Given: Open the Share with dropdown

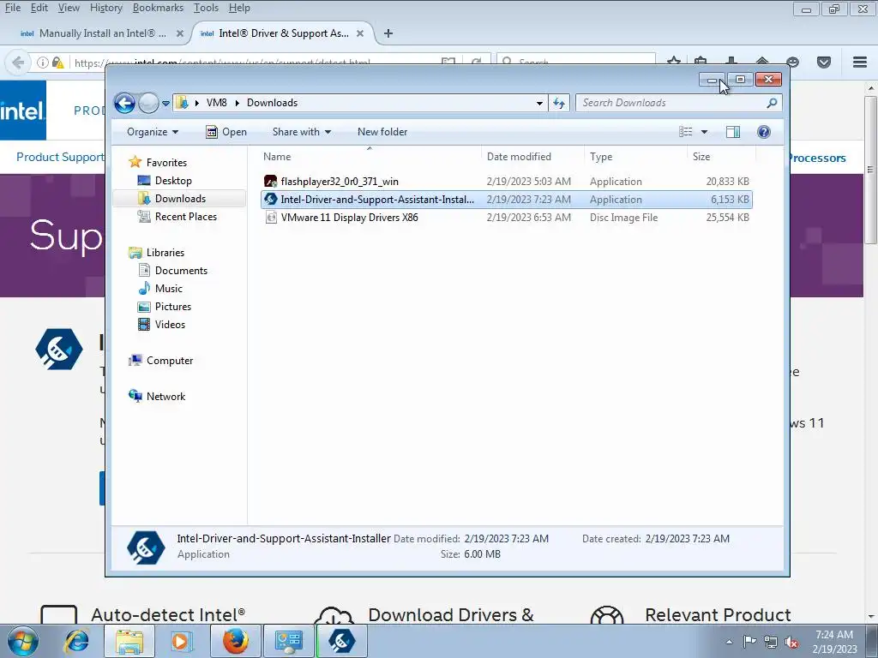Looking at the screenshot, I should [301, 132].
